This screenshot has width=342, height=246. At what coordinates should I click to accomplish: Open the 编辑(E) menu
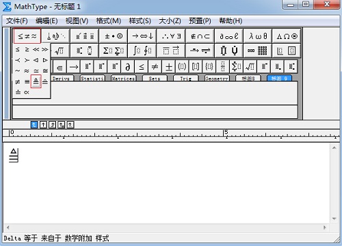coord(47,21)
